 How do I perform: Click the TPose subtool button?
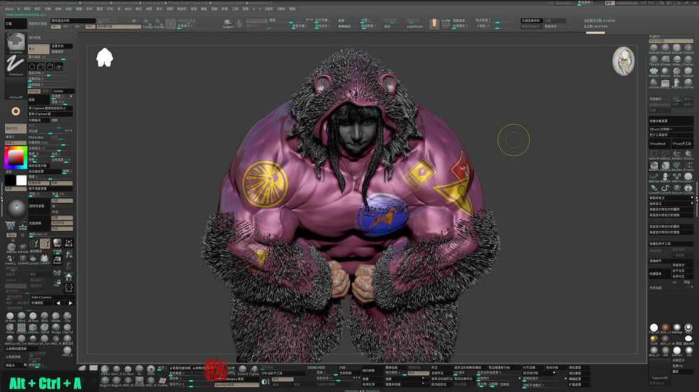pos(682,144)
